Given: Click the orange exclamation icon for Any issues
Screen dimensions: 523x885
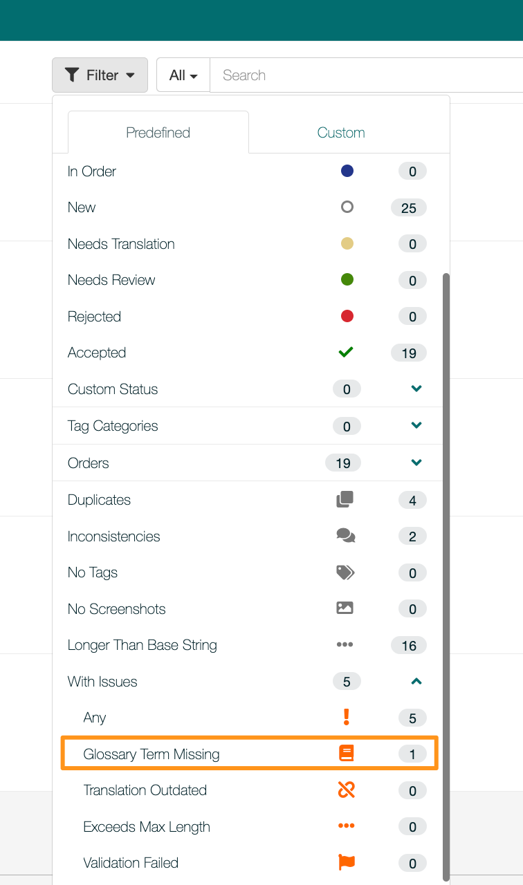Looking at the screenshot, I should coord(347,717).
